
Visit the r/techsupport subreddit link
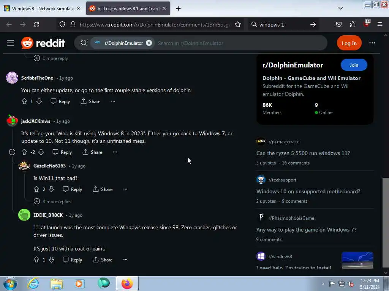click(282, 180)
